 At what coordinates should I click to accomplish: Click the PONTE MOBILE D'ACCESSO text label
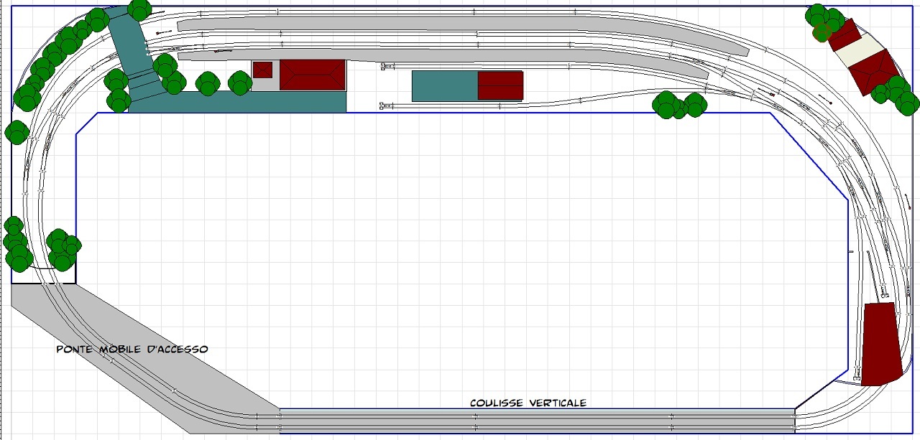click(132, 350)
